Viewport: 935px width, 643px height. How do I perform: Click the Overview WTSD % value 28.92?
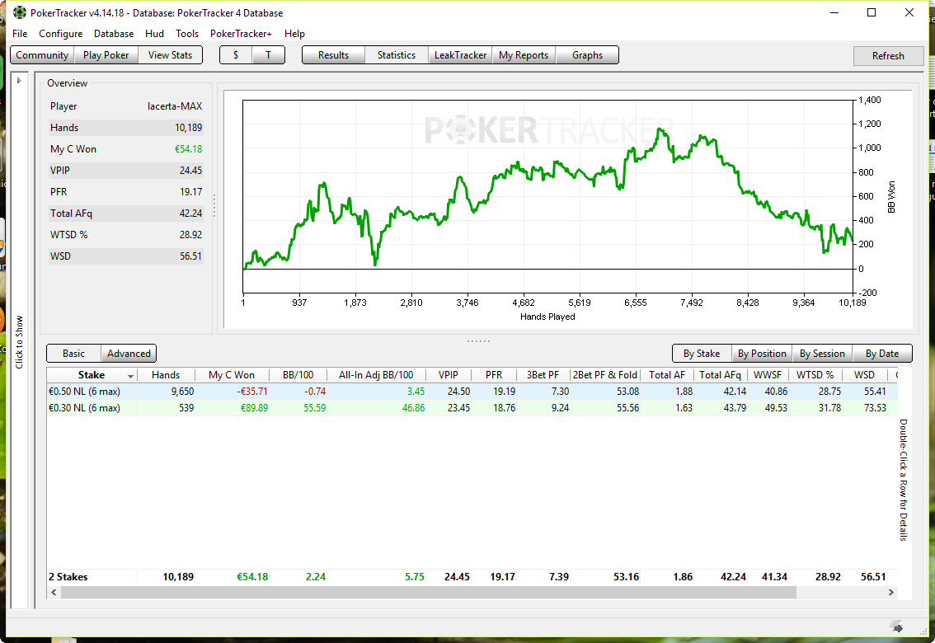click(x=190, y=236)
